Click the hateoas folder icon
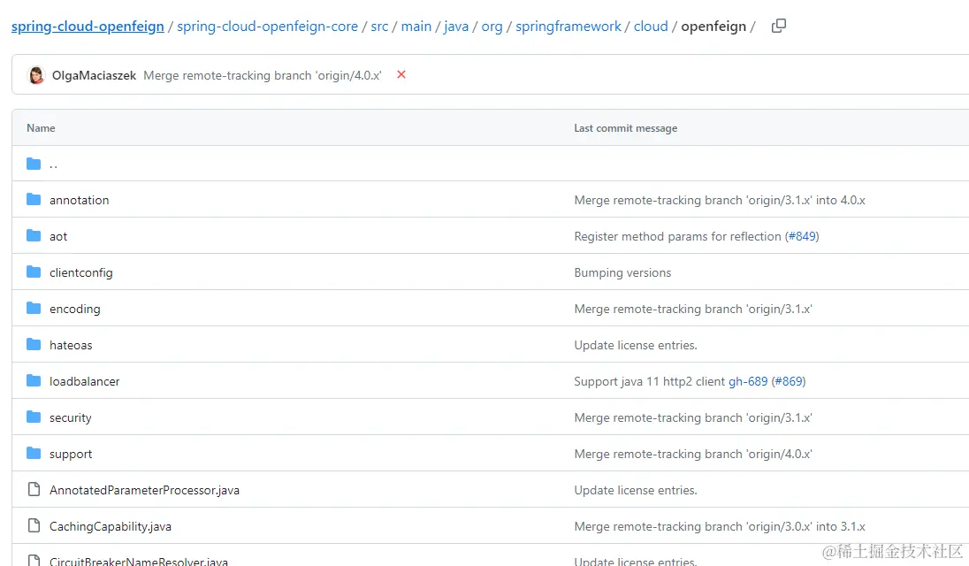Image resolution: width=969 pixels, height=566 pixels. pos(34,345)
